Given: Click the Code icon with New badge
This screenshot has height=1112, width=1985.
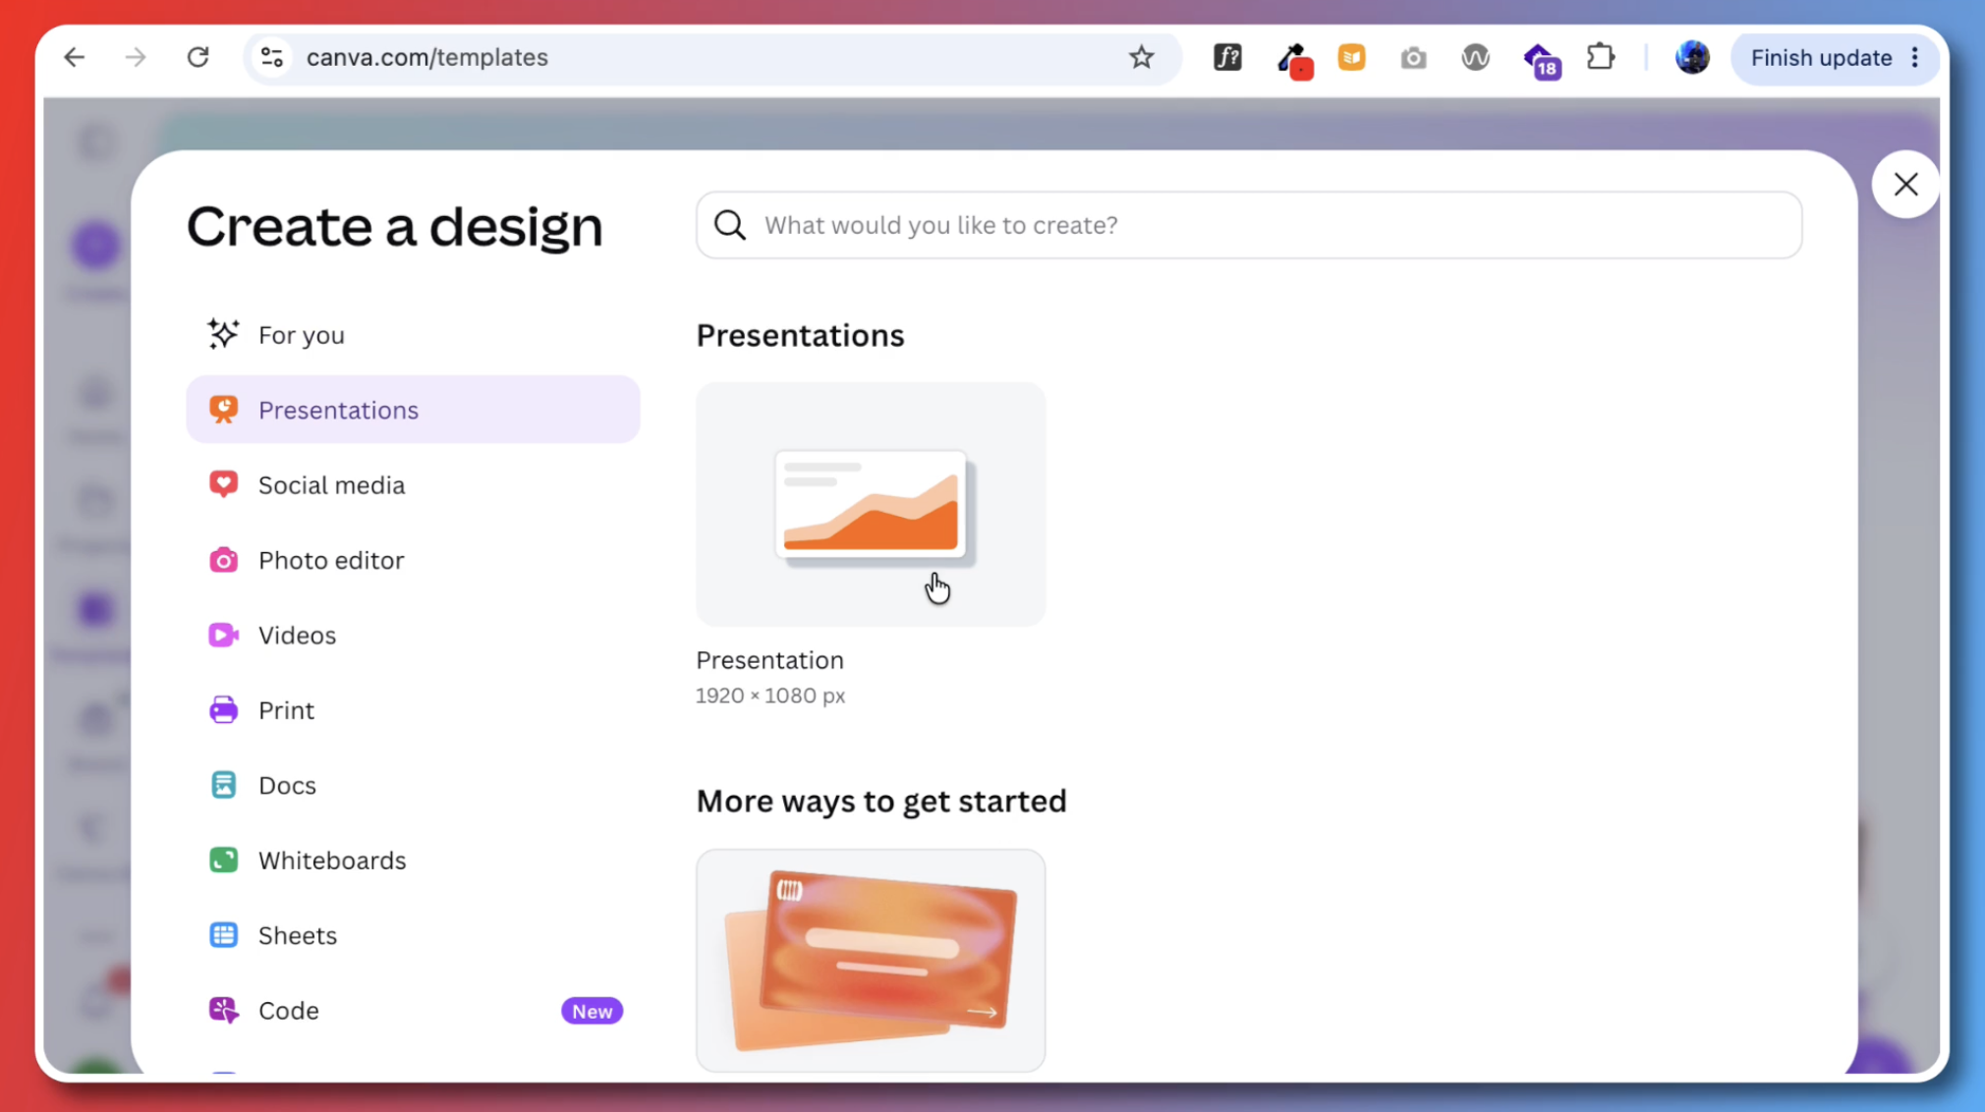Looking at the screenshot, I should [x=223, y=1010].
